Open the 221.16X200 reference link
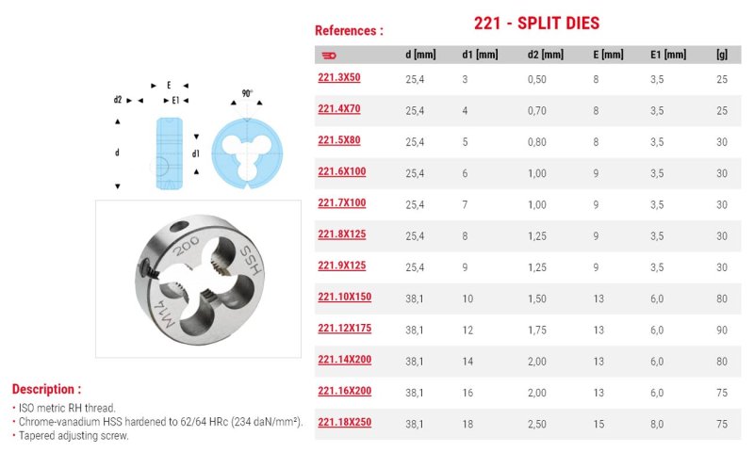The height and width of the screenshot is (452, 754). (x=345, y=391)
